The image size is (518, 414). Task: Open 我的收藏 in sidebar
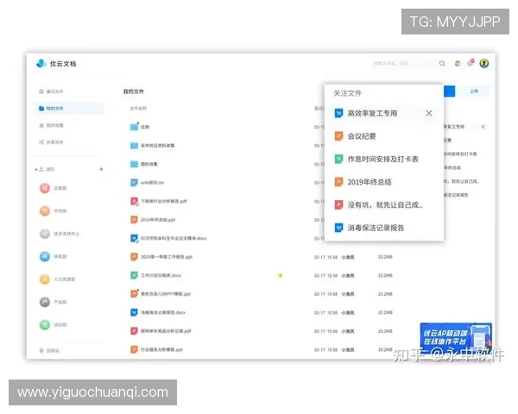(x=51, y=125)
